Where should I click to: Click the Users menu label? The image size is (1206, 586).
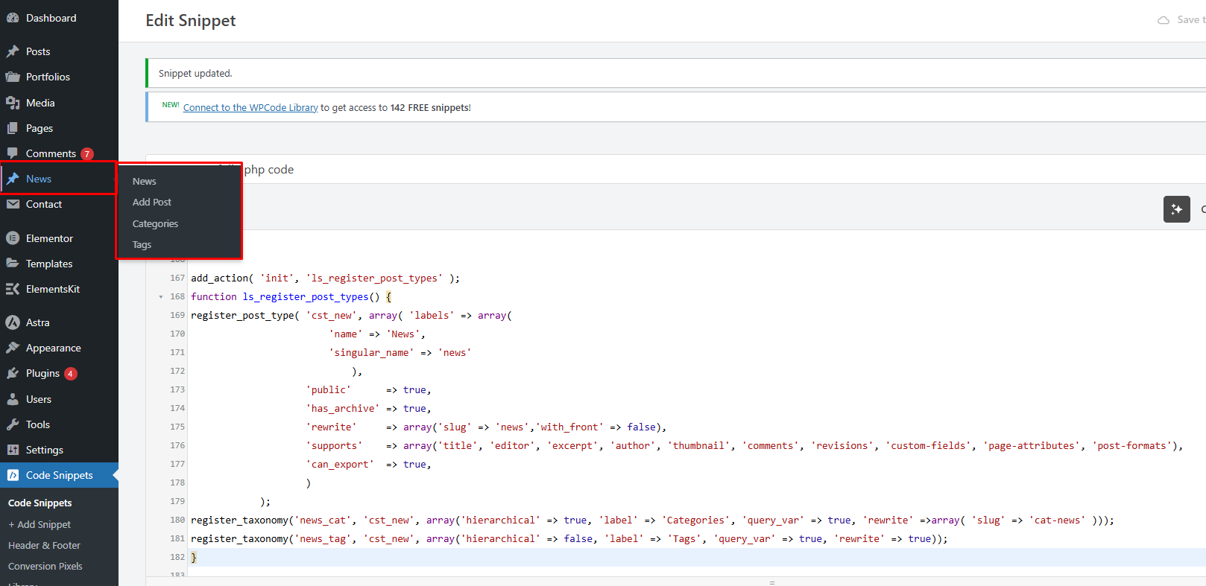click(39, 399)
